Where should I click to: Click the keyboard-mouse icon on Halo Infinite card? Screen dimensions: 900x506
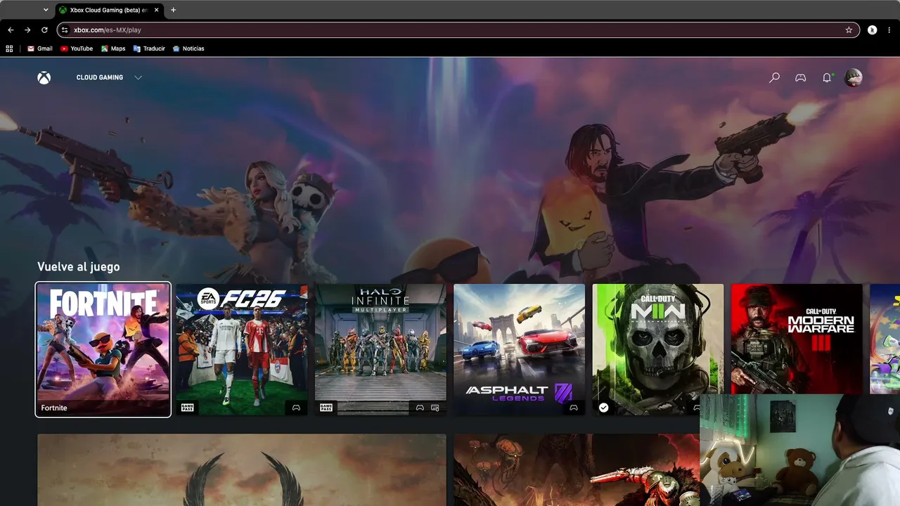435,408
